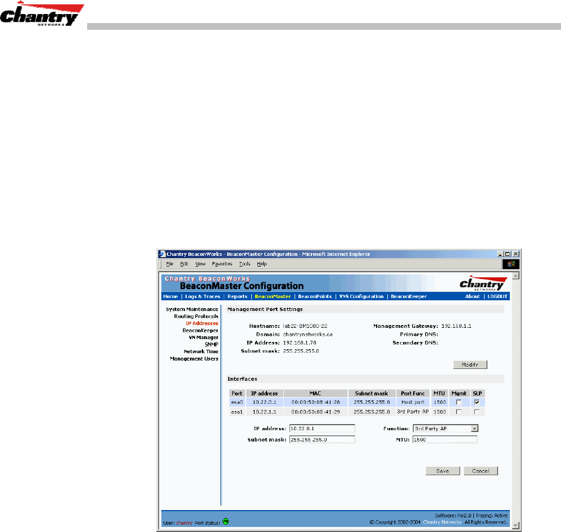Click the scrollbar down arrow

(515, 525)
